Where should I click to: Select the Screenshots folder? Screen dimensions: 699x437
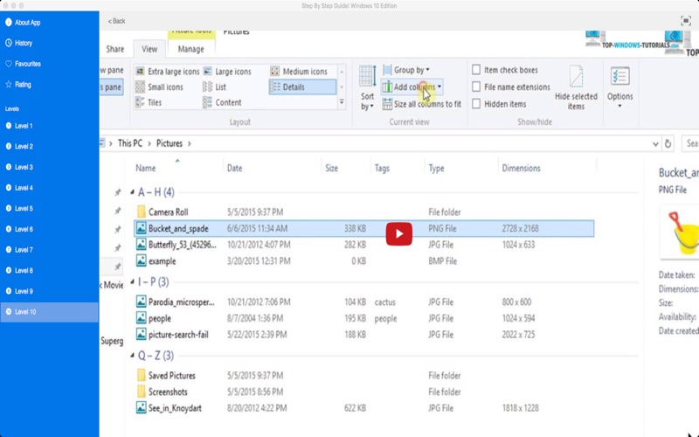[162, 392]
